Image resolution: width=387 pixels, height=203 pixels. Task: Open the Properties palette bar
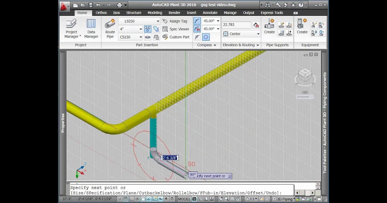(x=63, y=122)
